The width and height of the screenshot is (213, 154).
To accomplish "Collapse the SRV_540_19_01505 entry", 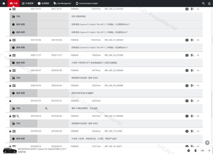I will (198, 131).
